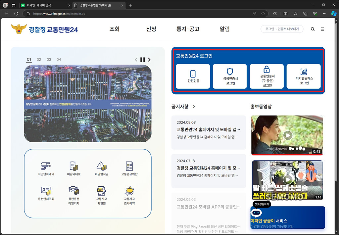Image resolution: width=339 pixels, height=235 pixels.
Task: Open the 2024.08.09 notice
Action: [x=209, y=132]
